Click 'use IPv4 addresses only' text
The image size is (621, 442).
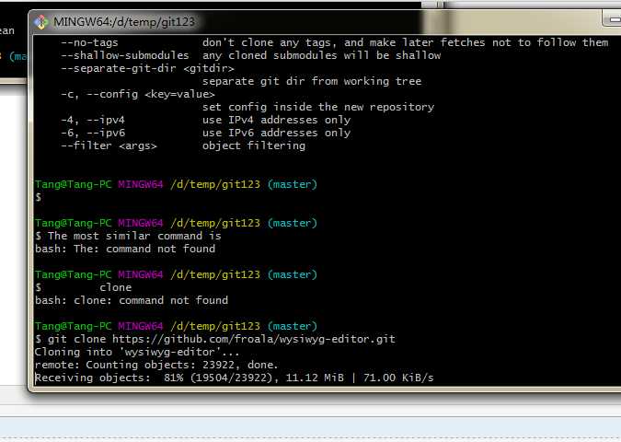pyautogui.click(x=276, y=120)
